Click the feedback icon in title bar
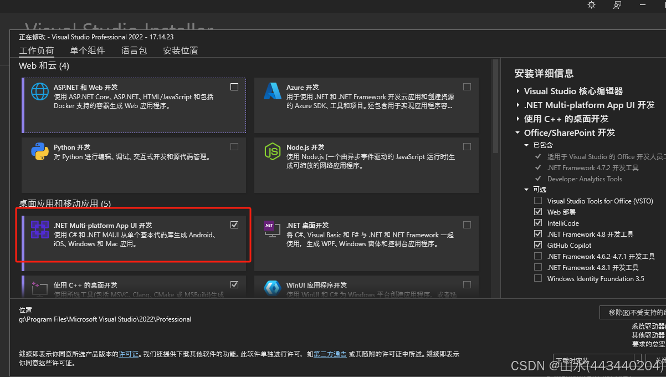The width and height of the screenshot is (666, 377). [617, 4]
